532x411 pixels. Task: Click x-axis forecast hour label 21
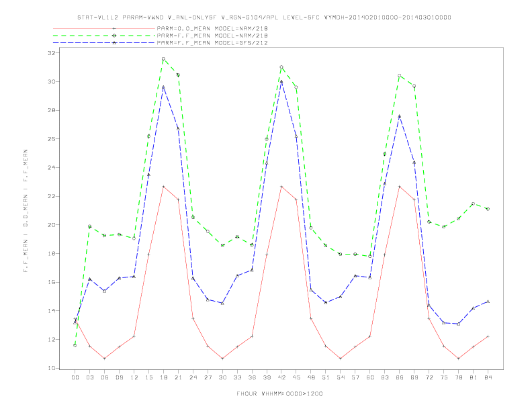178,377
